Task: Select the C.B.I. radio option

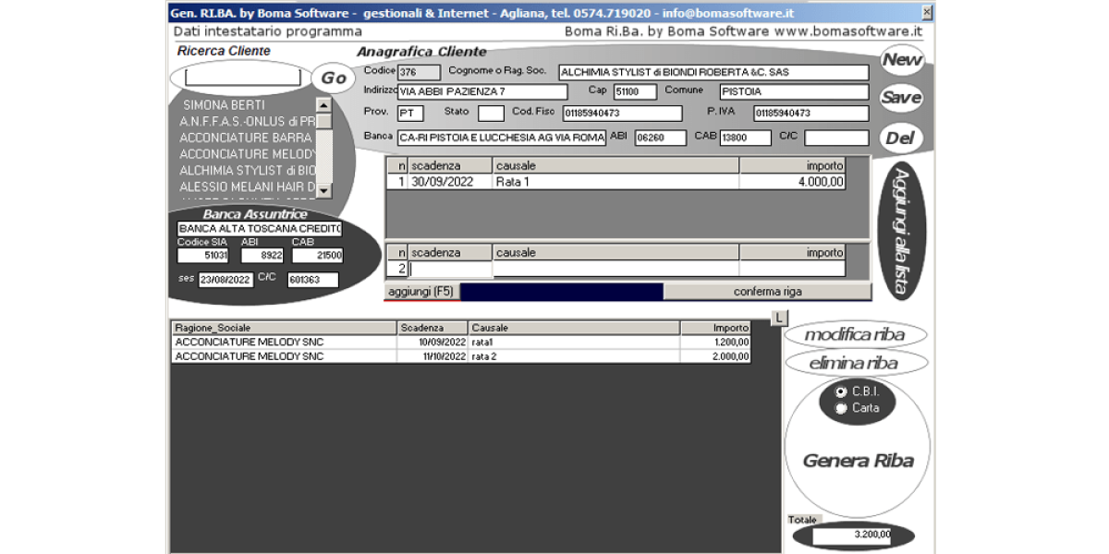Action: pos(841,391)
